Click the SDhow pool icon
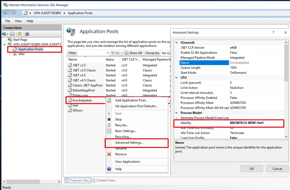 70,110
